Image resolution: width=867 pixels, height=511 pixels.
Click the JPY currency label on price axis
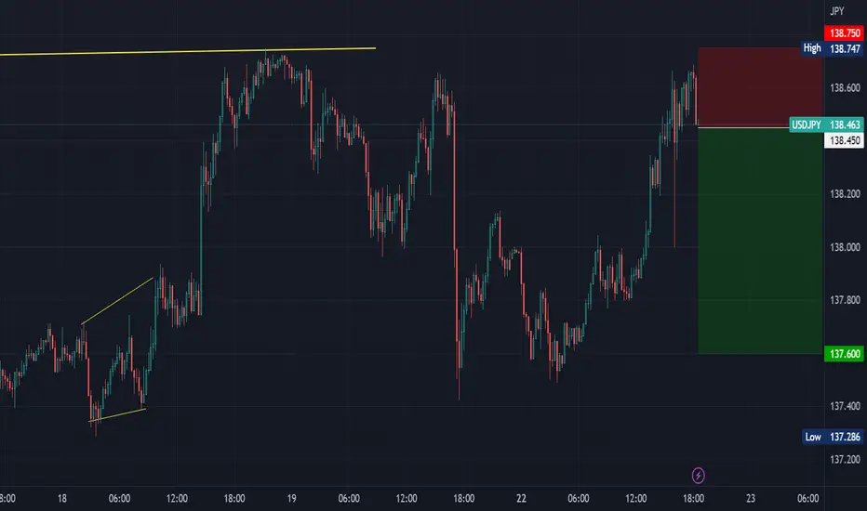pos(836,11)
